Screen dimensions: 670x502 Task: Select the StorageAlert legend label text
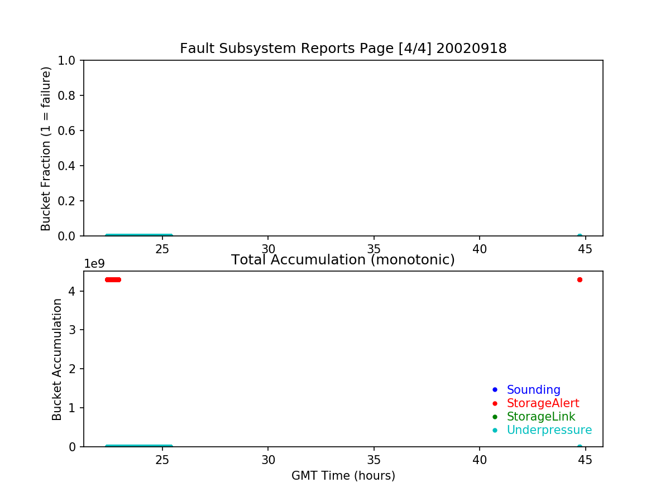tap(543, 403)
